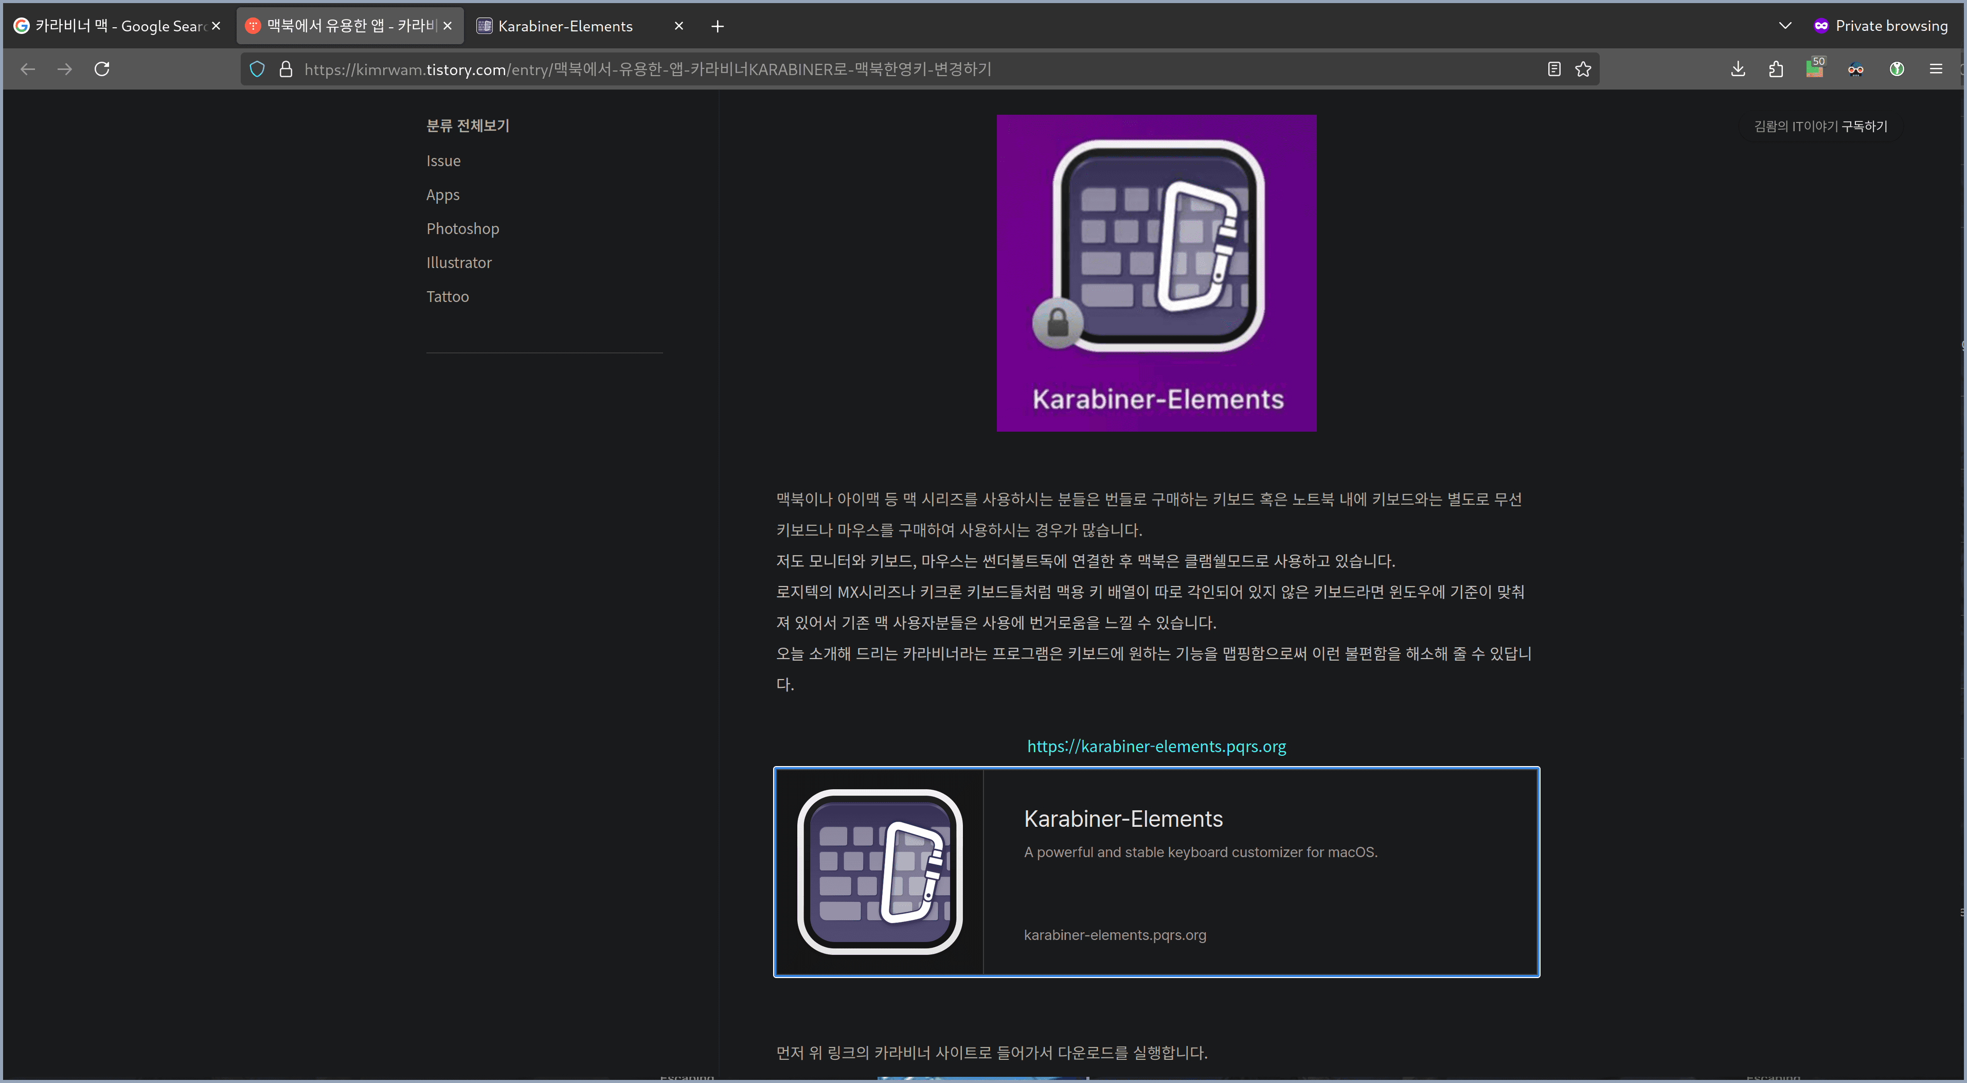View site security lock information
1967x1083 pixels.
[285, 69]
